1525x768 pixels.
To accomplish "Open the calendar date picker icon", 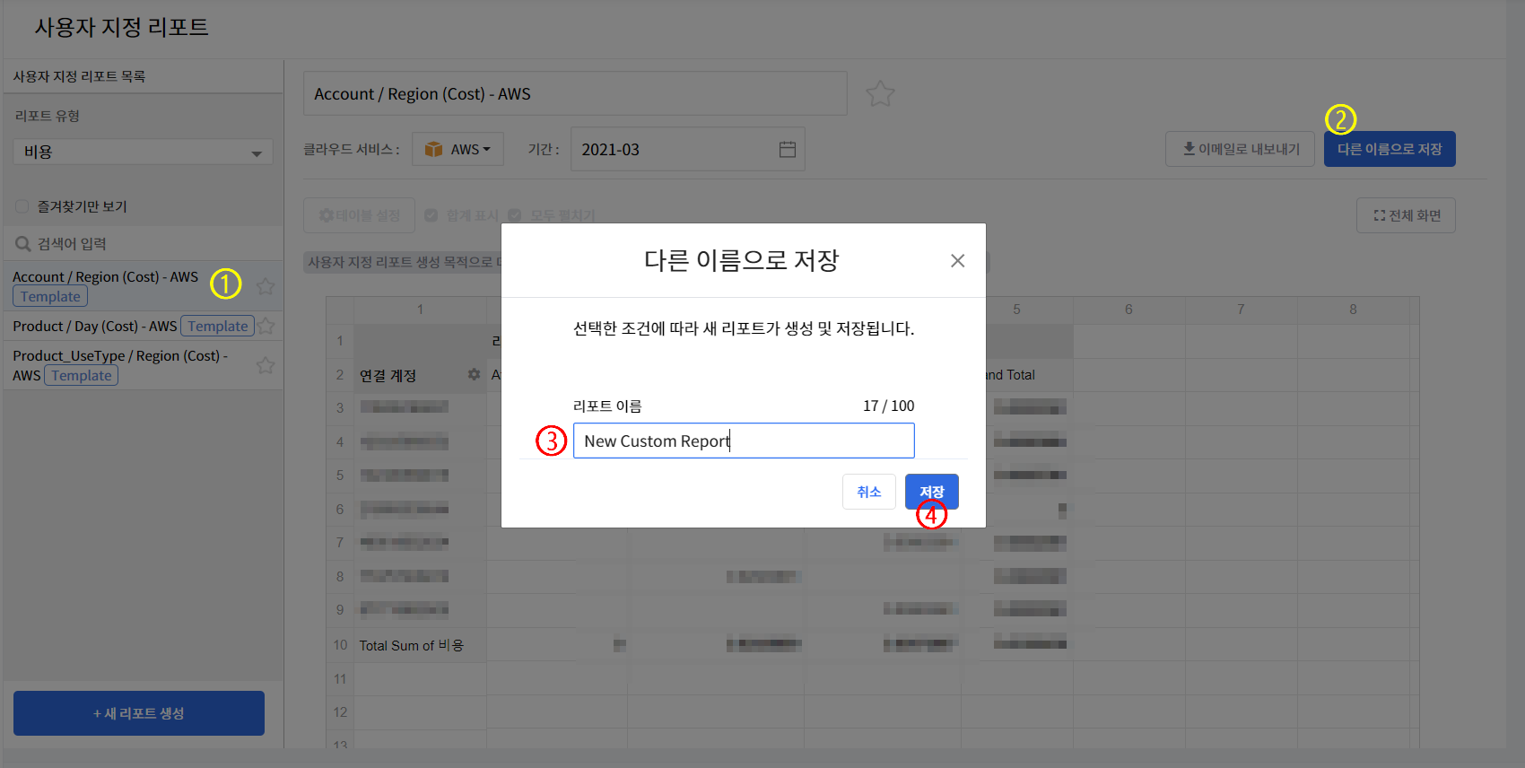I will tap(787, 150).
